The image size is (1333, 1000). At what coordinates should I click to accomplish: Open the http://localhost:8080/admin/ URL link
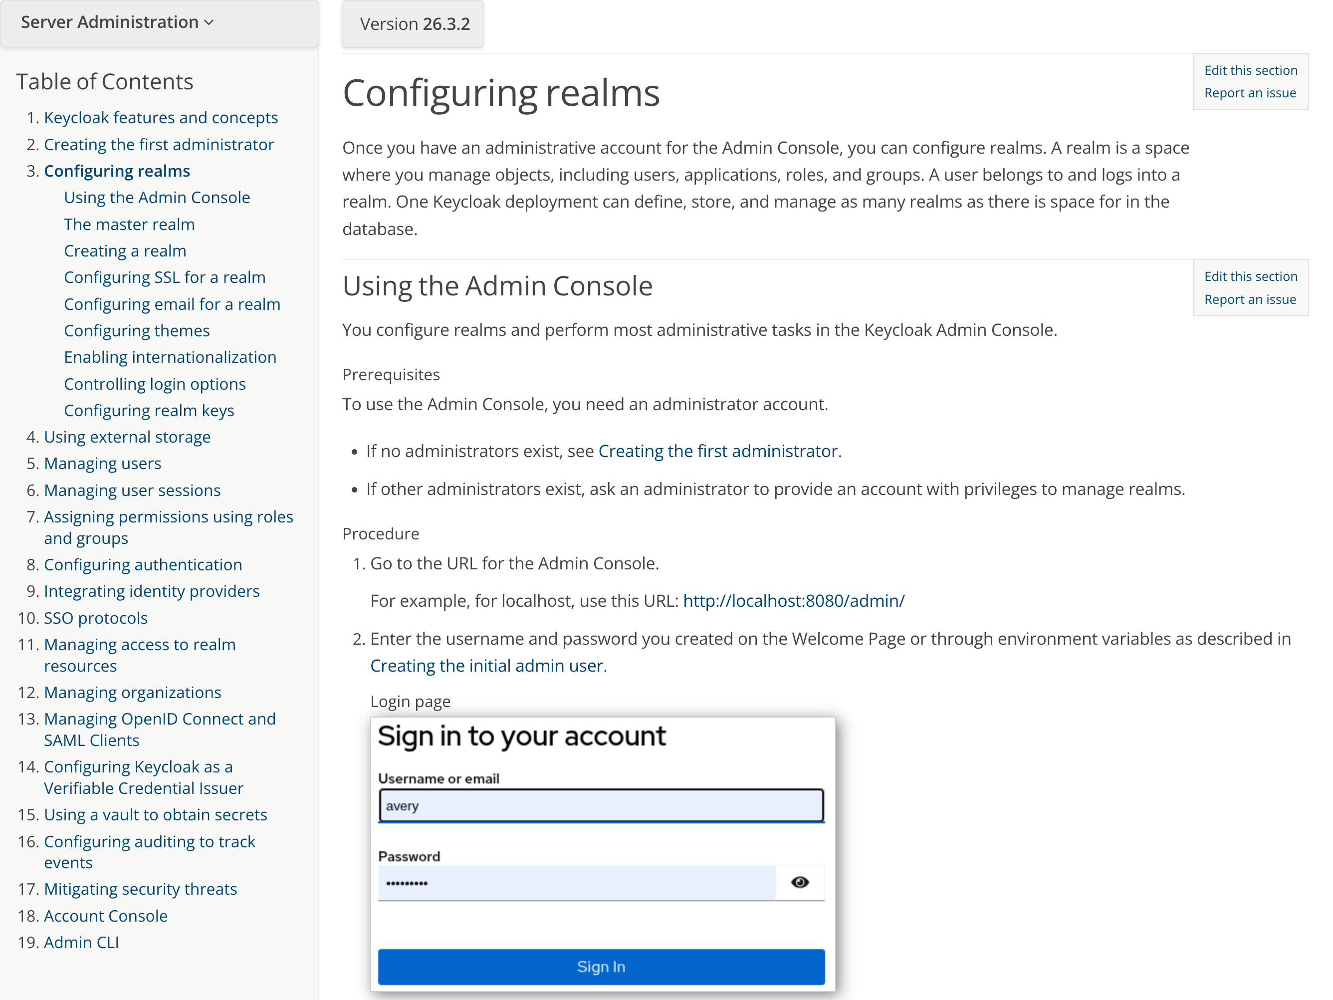(794, 601)
